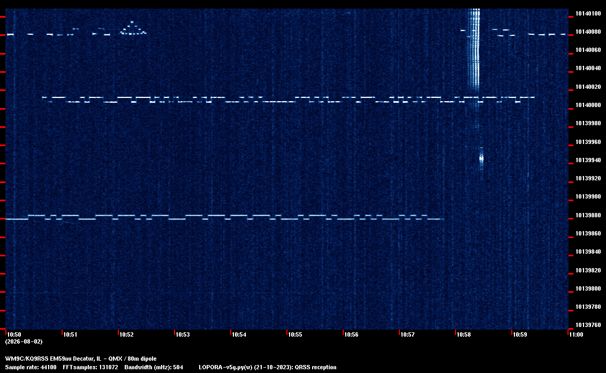The height and width of the screenshot is (373, 606).
Task: Click the 10139780 frequency label
Action: [588, 307]
